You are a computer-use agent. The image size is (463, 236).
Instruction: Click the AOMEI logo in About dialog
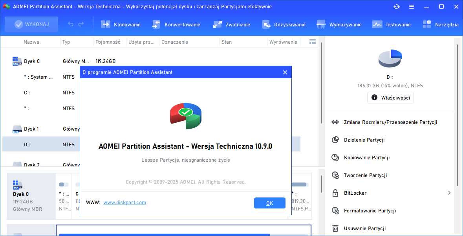[186, 116]
